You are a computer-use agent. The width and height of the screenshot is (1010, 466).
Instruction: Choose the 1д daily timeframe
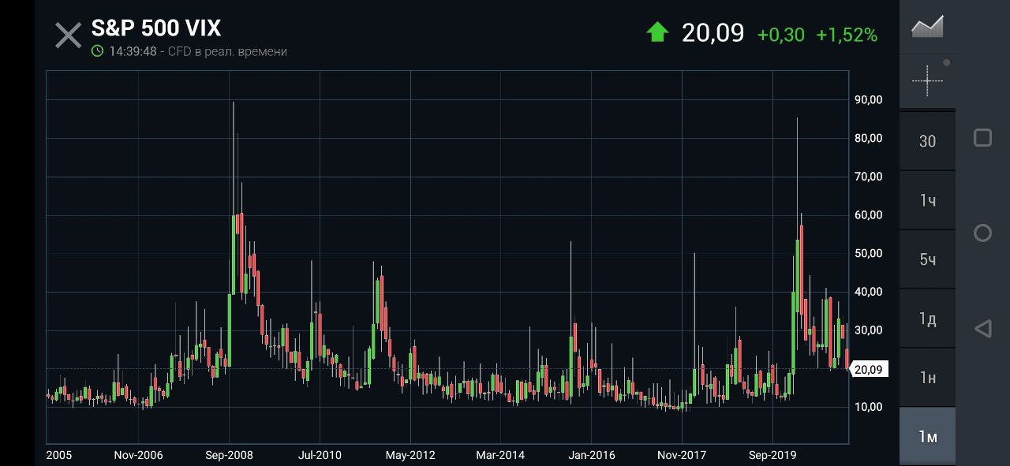[x=927, y=319]
